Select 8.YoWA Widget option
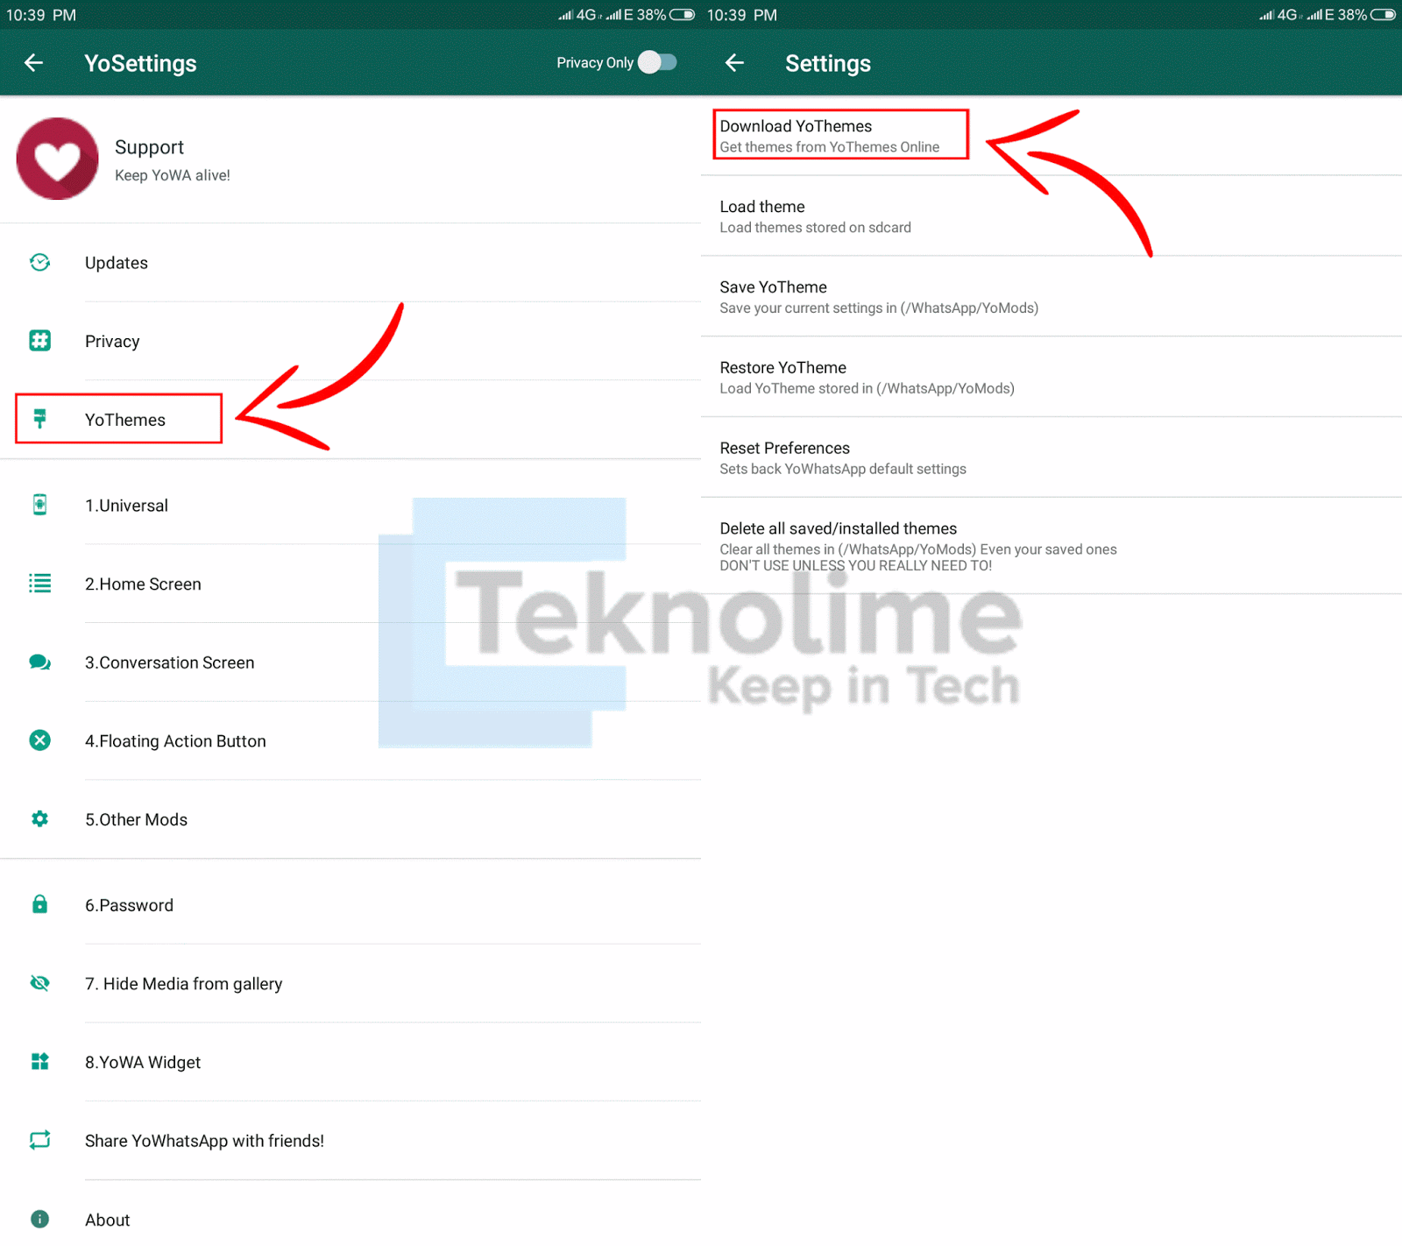1402x1246 pixels. coord(350,1062)
